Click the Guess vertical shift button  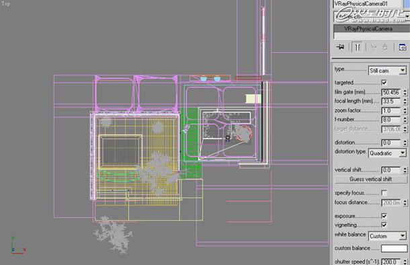click(371, 180)
